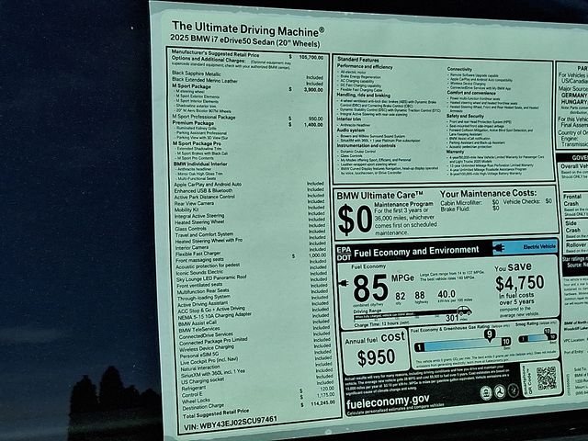Click 'Travel and Comfort System' row
Viewport: 588px width, 441px height.
coord(204,235)
